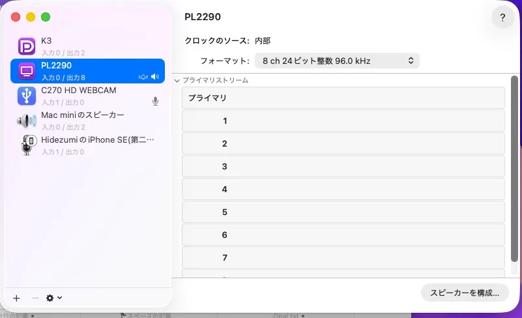The height and width of the screenshot is (318, 522).
Task: Collapse the プライマリストリーム section
Action: 177,80
